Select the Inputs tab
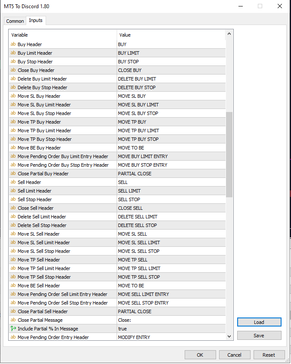Viewport: 291px width, 364px height. tap(36, 20)
